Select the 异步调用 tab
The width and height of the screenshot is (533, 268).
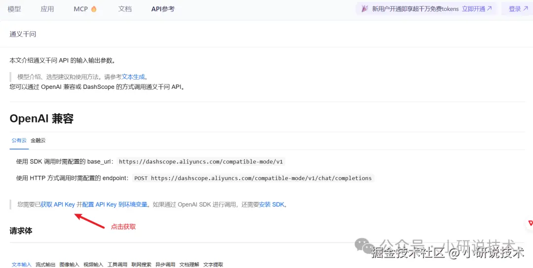(165, 265)
